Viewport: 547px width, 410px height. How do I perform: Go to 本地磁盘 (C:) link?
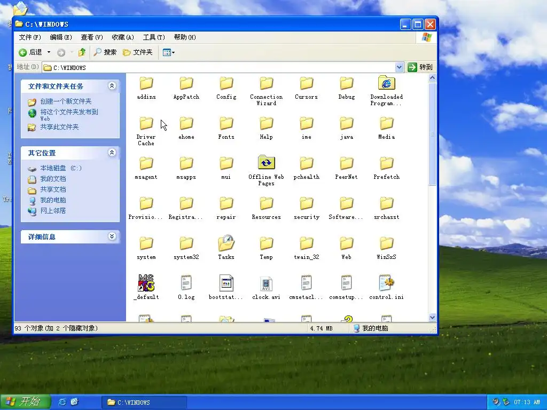point(61,168)
